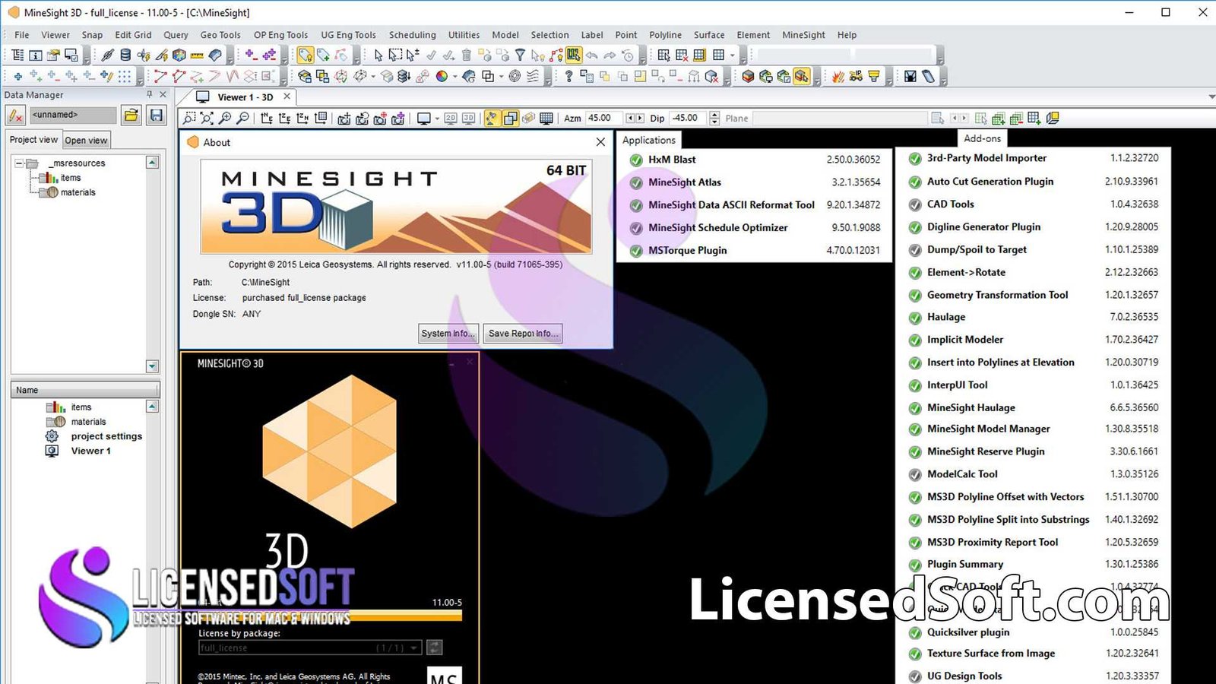Click the yellow IP haul truck icon
This screenshot has height=684, width=1216.
tap(856, 76)
